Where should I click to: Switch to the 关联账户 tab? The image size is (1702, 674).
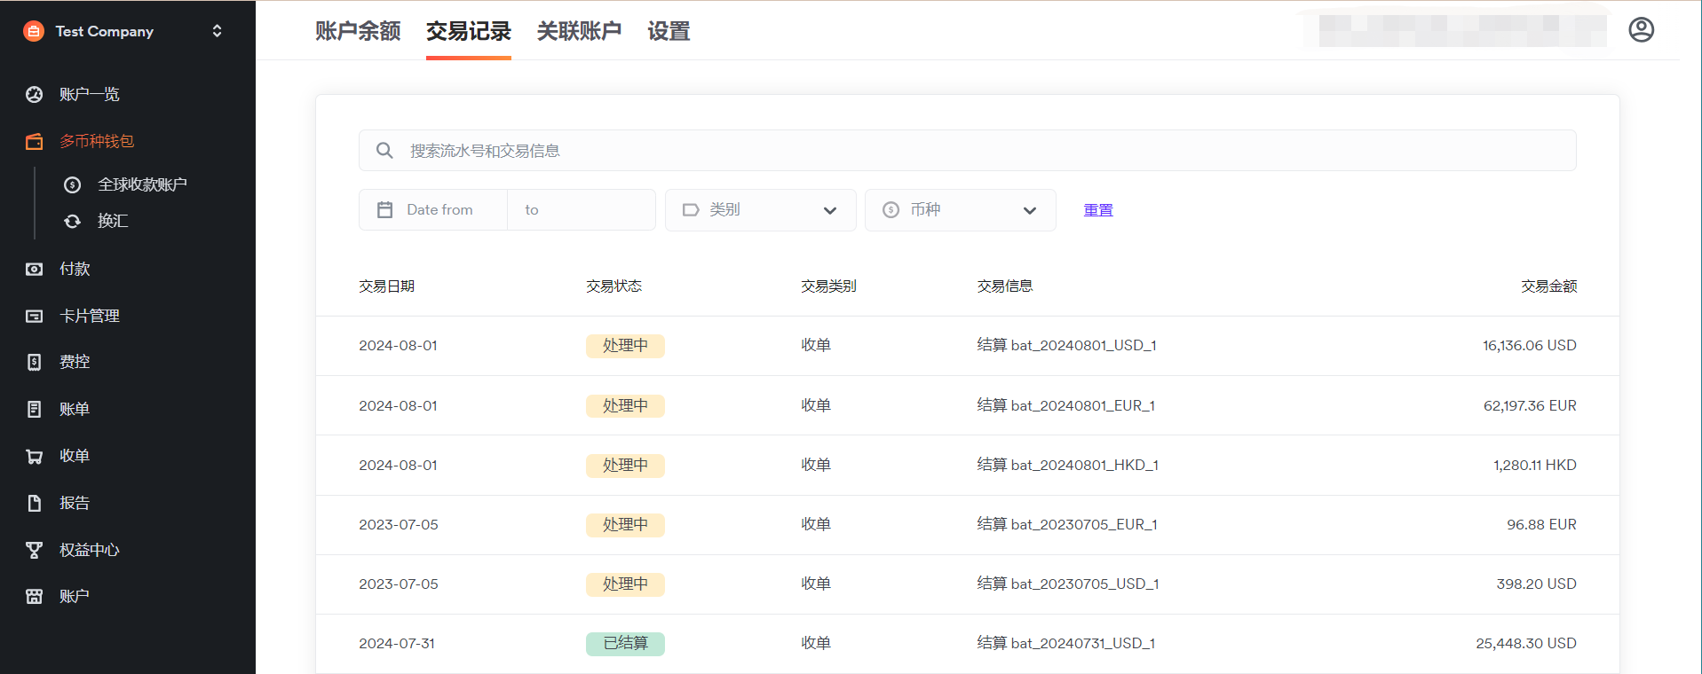(x=579, y=31)
